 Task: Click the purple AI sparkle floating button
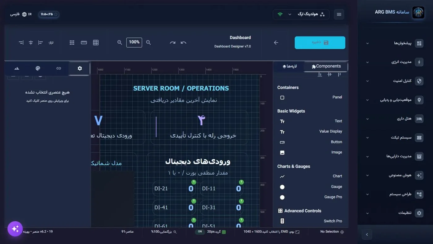pyautogui.click(x=15, y=229)
